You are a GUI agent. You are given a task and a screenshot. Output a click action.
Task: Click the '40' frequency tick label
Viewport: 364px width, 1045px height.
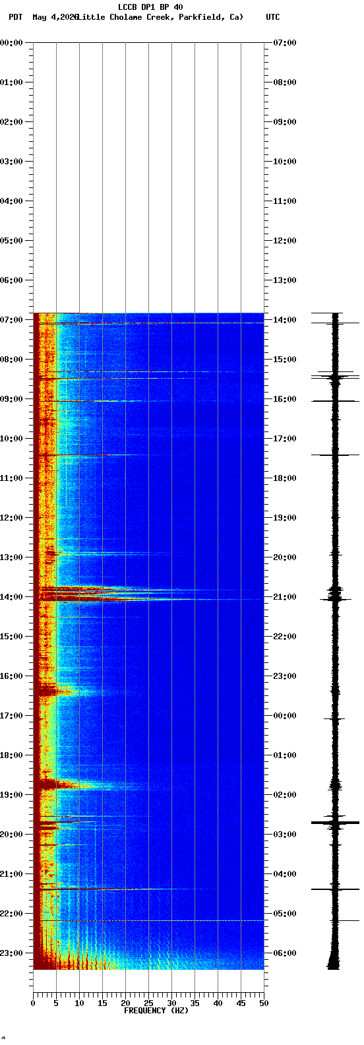click(x=218, y=1003)
